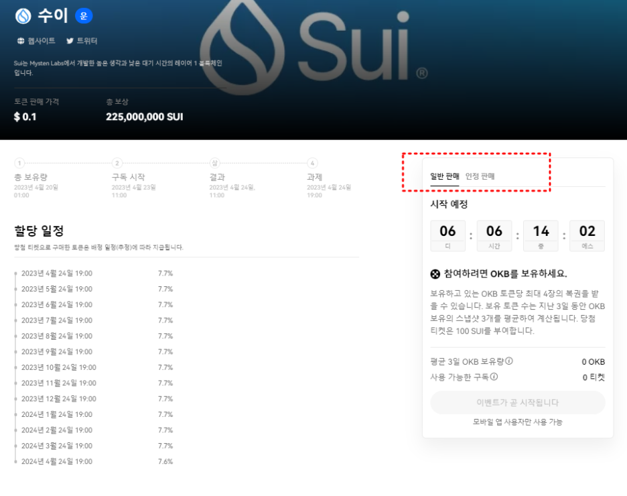Screen dimensions: 627x496
Task: Click the 2023년 7월 24일 19:00 allocation row
Action: (x=94, y=320)
